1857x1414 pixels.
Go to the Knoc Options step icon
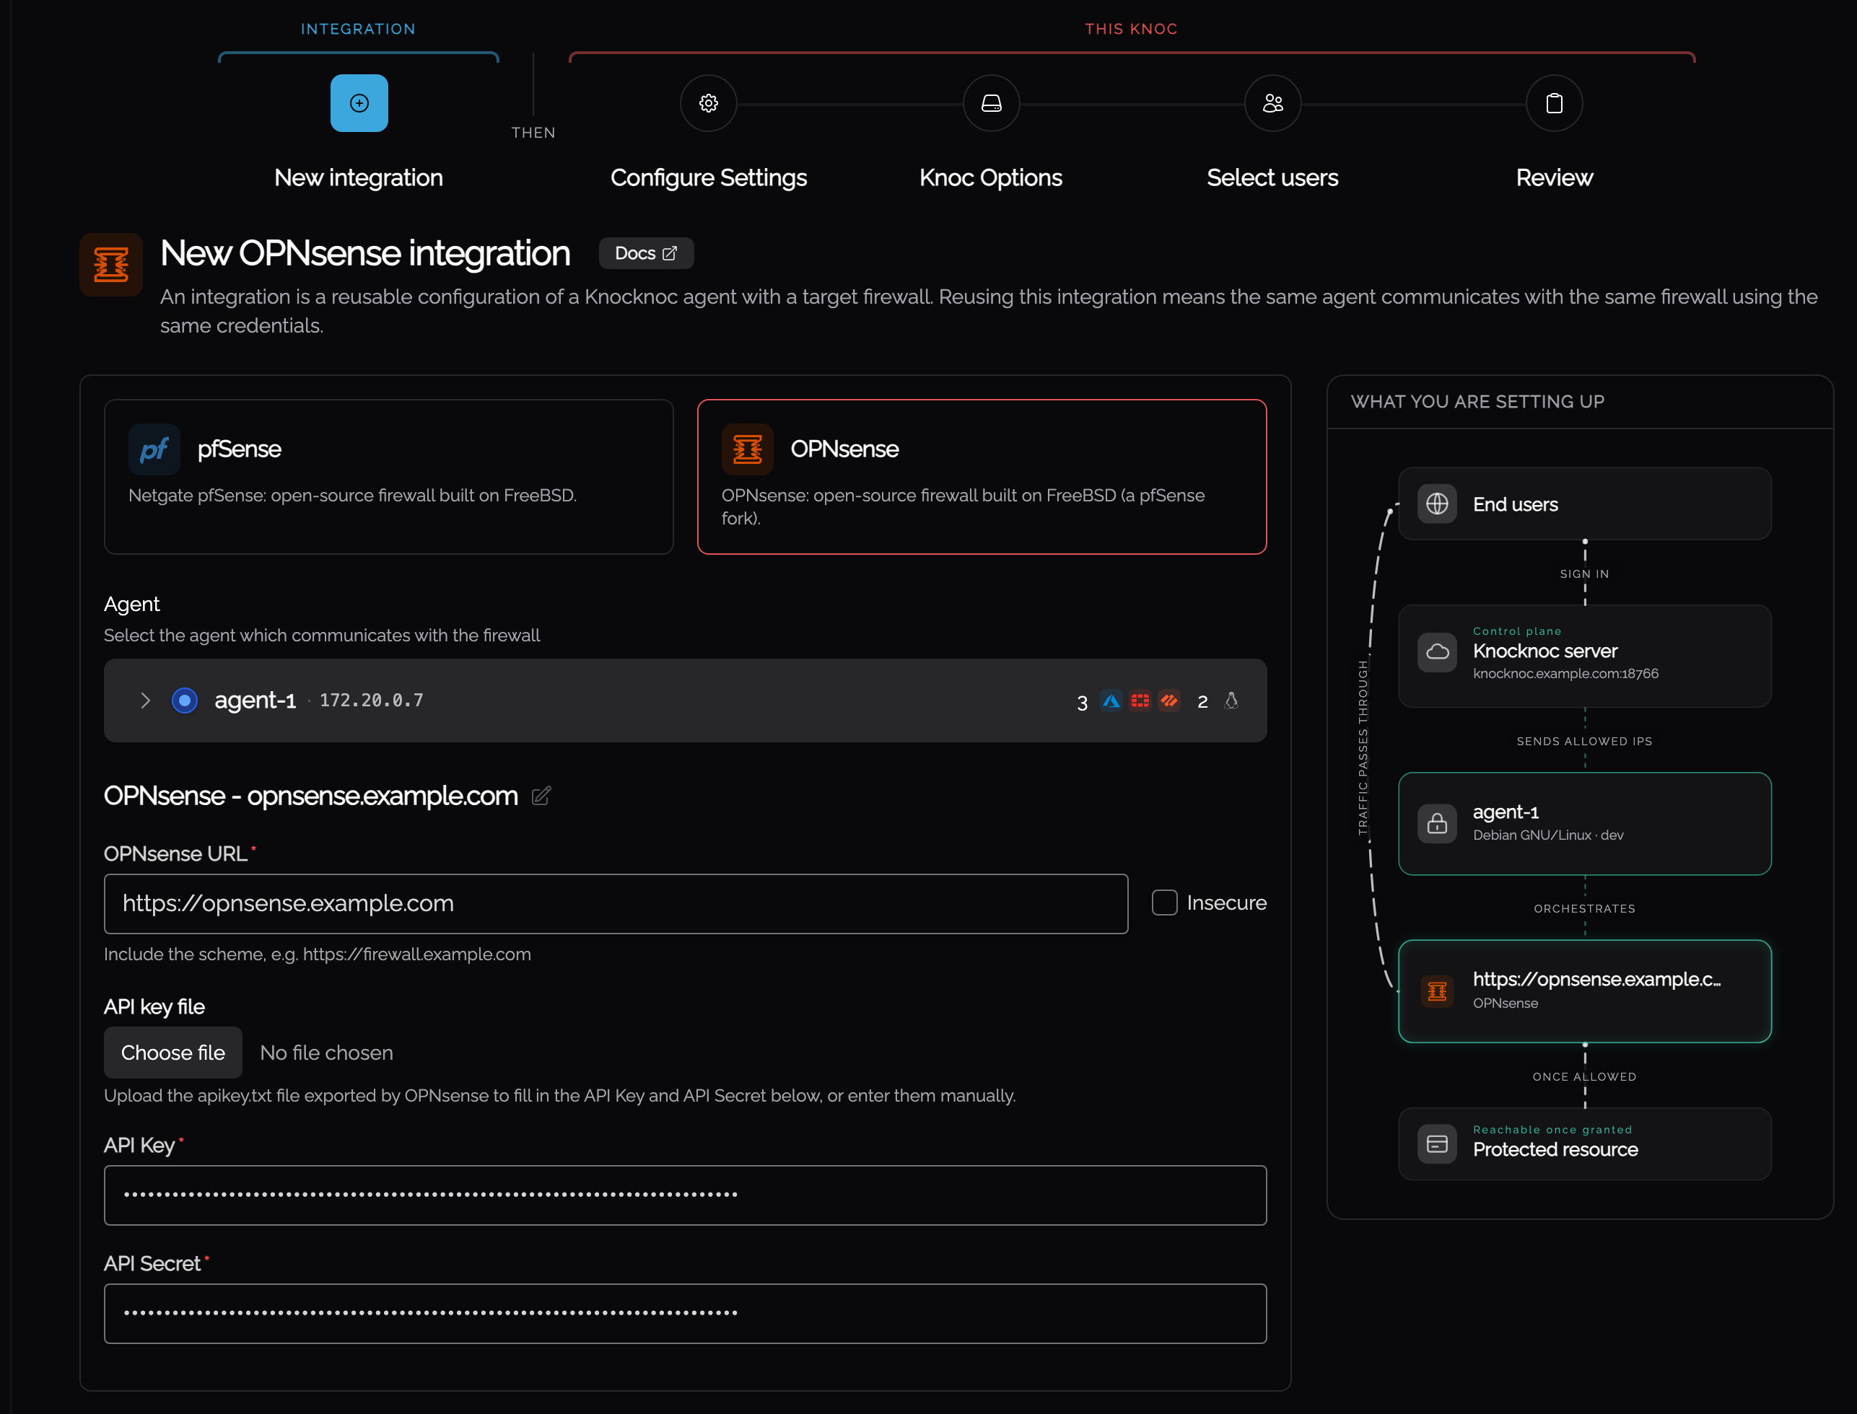coord(991,104)
